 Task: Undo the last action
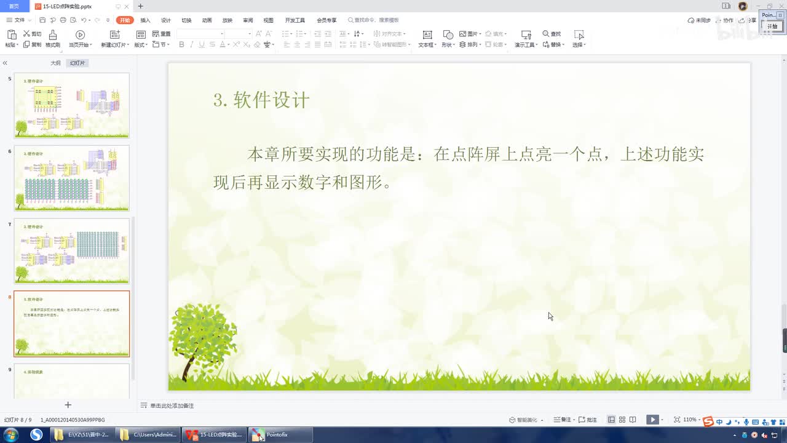coord(84,20)
